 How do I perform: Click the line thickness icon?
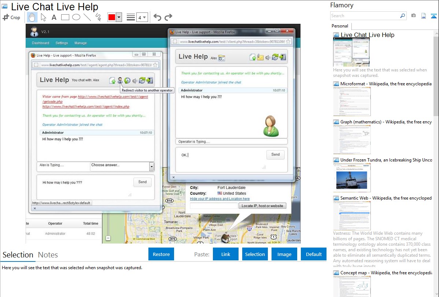131,17
